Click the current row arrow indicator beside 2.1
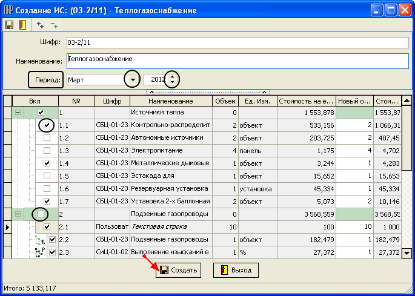The image size is (415, 296). (7, 227)
